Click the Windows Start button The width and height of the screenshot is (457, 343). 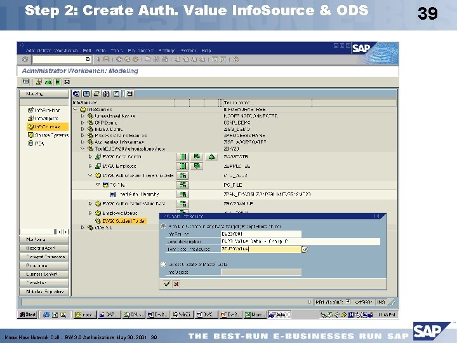pyautogui.click(x=28, y=314)
